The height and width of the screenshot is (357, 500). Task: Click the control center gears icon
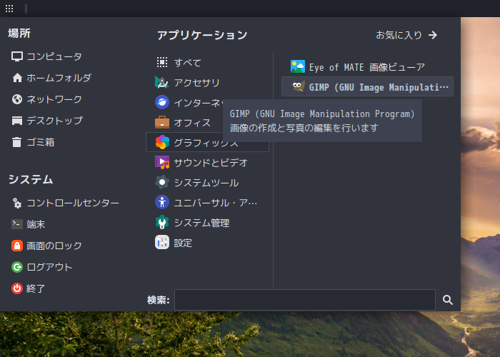click(x=17, y=203)
